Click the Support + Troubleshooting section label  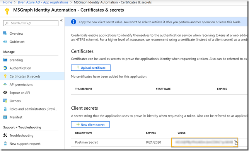pos(22,127)
